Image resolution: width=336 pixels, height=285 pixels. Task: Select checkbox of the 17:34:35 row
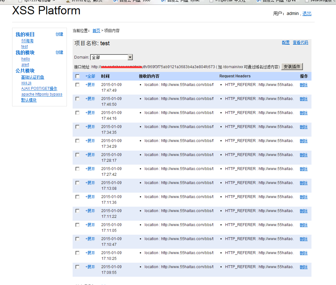77,127
